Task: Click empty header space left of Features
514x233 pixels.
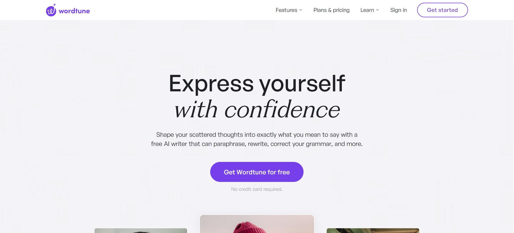Action: point(181,10)
